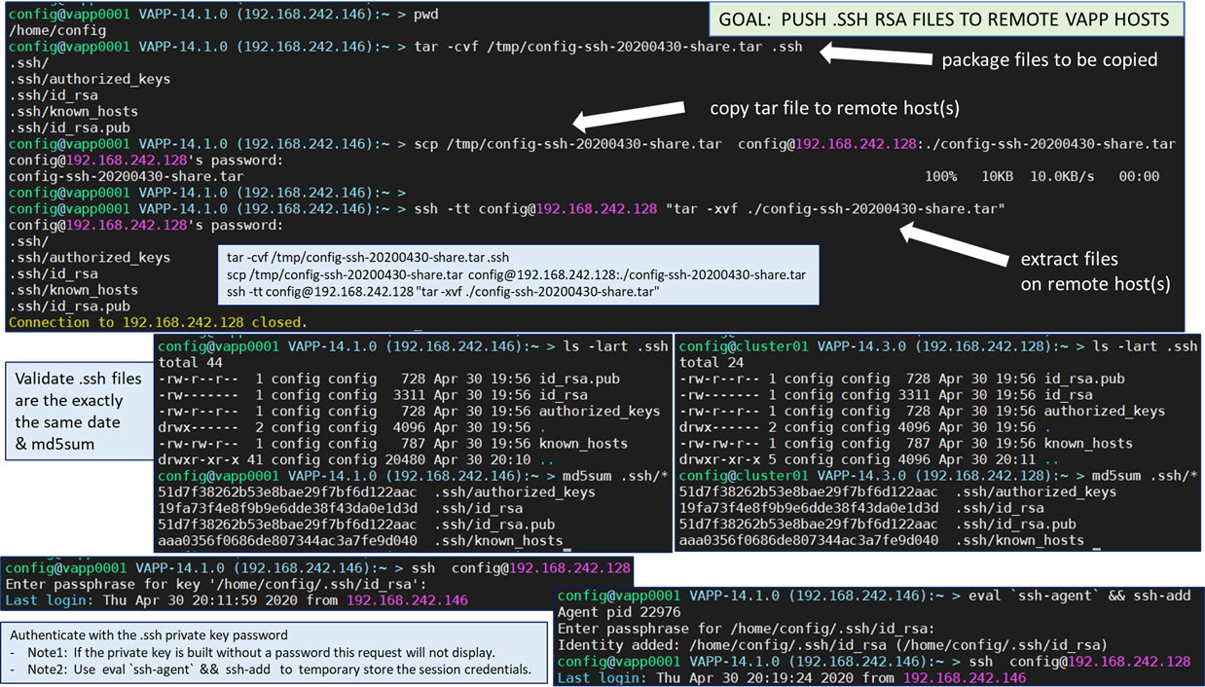This screenshot has height=687, width=1205.
Task: Click the 100% scp transfer progress indicator
Action: pos(940,176)
